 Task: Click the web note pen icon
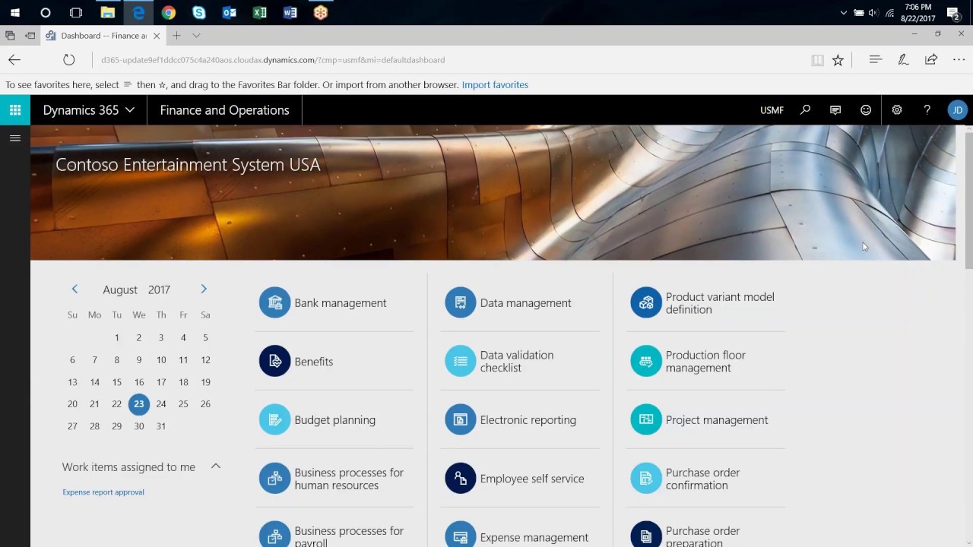tap(903, 59)
